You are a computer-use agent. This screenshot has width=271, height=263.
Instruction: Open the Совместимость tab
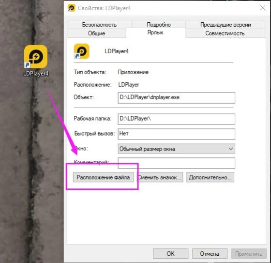(x=225, y=33)
